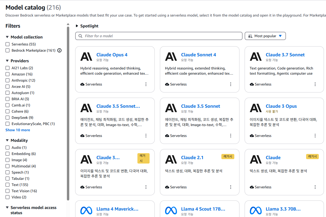The height and width of the screenshot is (217, 326).
Task: Expand the Spotlight section
Action: coord(77,26)
